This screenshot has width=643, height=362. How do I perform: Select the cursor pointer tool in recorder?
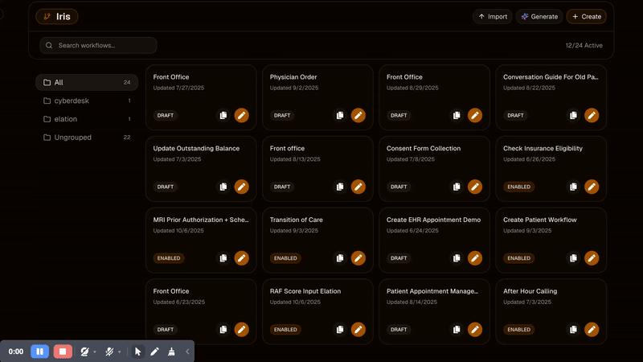click(x=137, y=352)
